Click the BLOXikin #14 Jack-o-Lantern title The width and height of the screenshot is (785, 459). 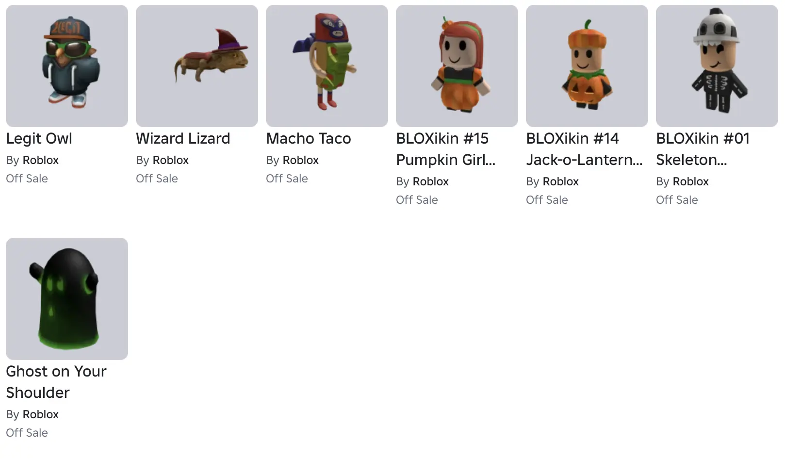click(x=584, y=149)
